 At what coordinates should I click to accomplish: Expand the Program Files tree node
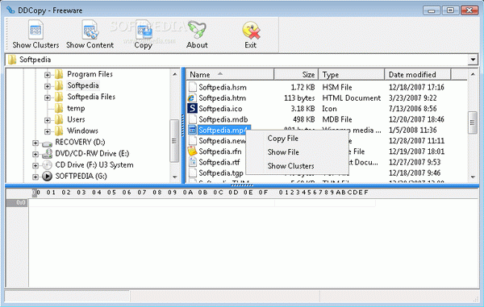coord(48,75)
